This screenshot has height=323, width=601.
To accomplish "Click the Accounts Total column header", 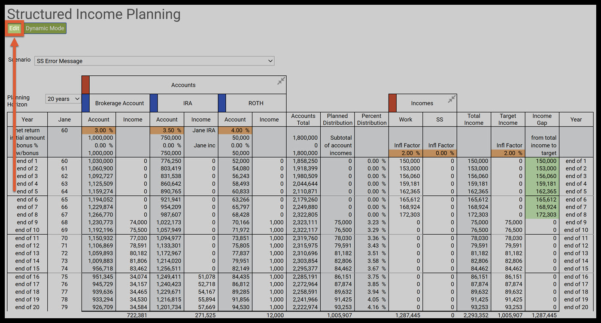I will click(x=303, y=120).
